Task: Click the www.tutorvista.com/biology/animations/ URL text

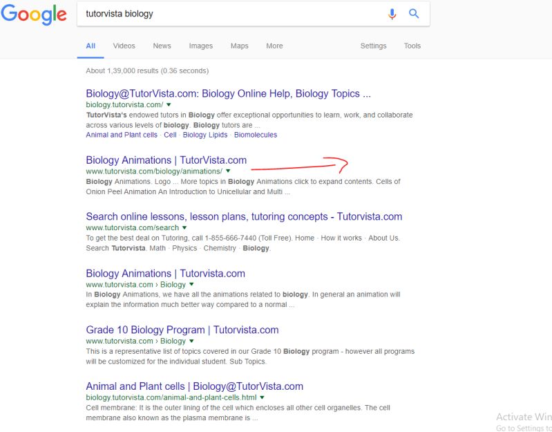Action: (154, 171)
